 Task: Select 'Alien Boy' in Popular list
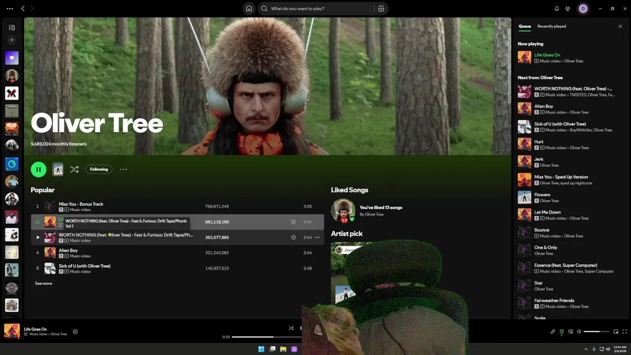click(x=68, y=250)
